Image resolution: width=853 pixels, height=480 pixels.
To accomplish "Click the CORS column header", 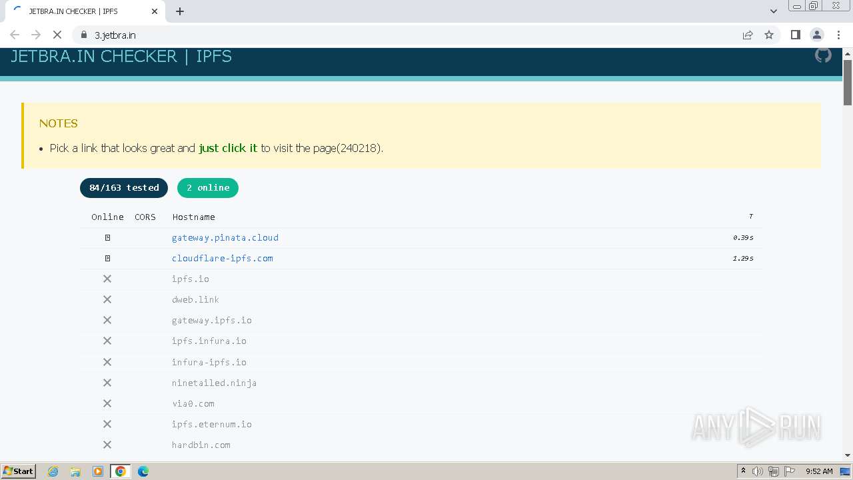I will tap(145, 217).
